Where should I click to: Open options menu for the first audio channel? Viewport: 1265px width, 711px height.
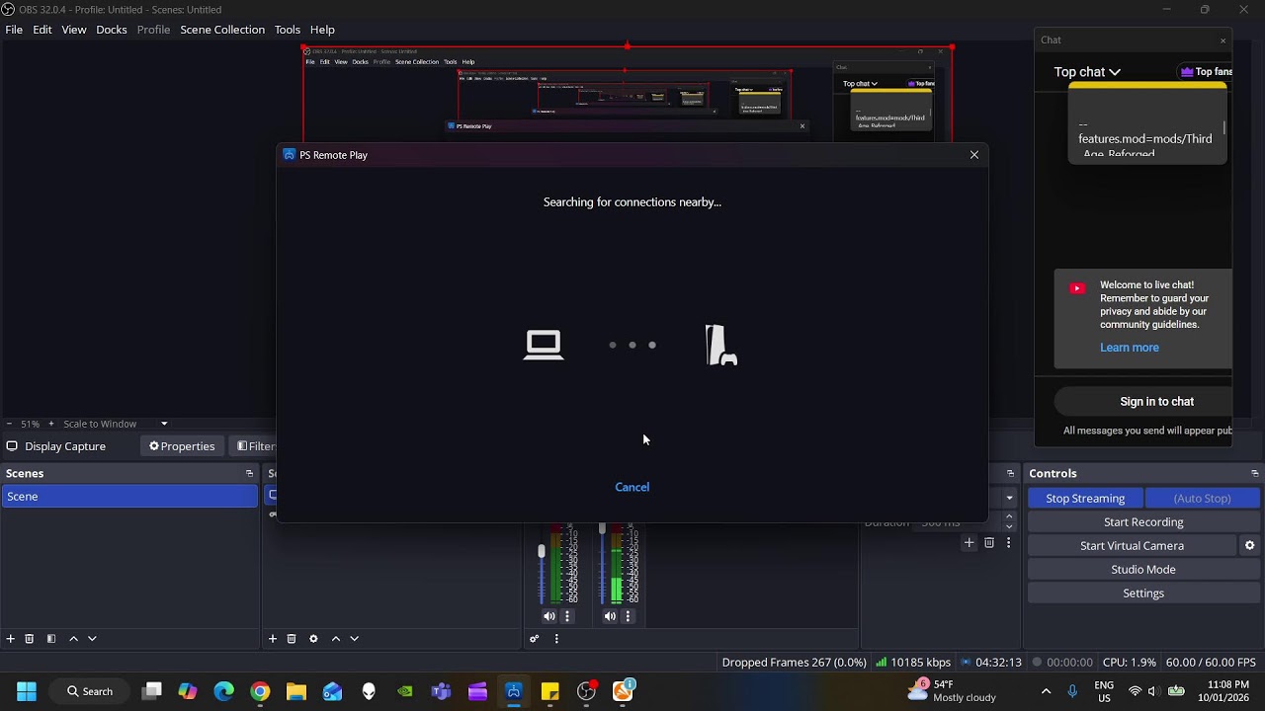tap(567, 616)
